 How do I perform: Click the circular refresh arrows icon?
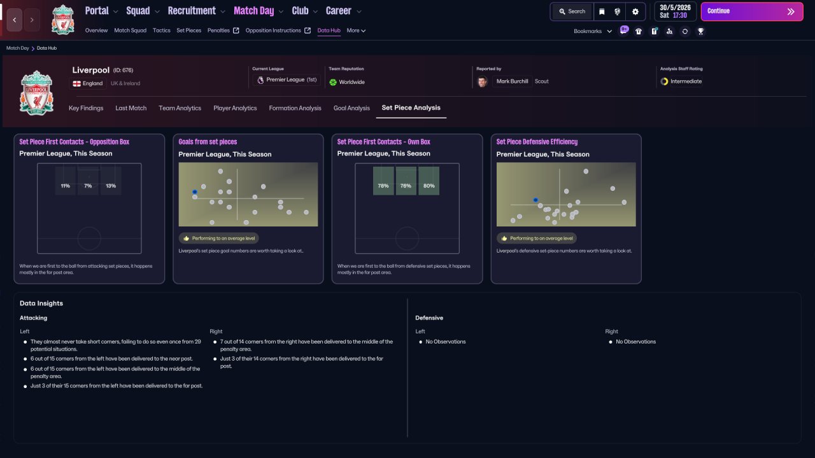pos(684,31)
